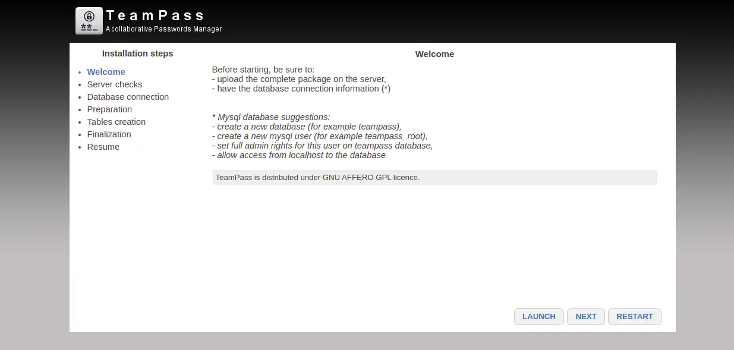Select the Tables creation step
The height and width of the screenshot is (350, 734).
click(x=116, y=122)
